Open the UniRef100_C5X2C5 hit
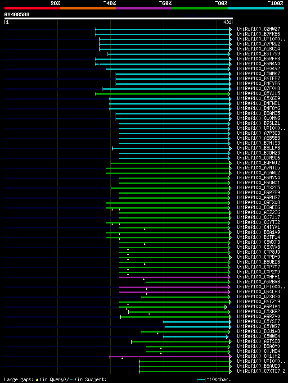This screenshot has width=288, height=383. (258, 187)
